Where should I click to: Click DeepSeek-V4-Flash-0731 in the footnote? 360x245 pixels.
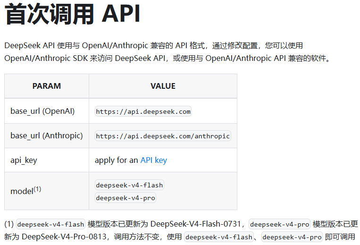tap(196, 224)
